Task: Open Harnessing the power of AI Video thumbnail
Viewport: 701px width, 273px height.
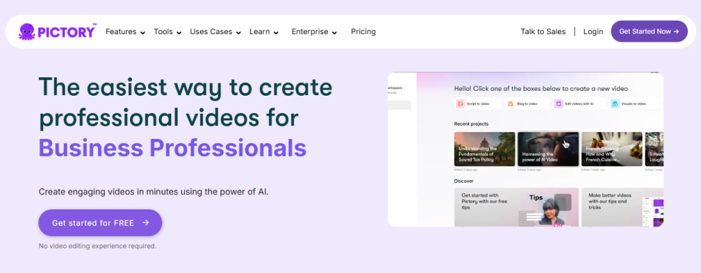Action: tap(548, 149)
